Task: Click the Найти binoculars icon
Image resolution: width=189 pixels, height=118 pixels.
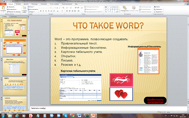Action: pyautogui.click(x=155, y=7)
